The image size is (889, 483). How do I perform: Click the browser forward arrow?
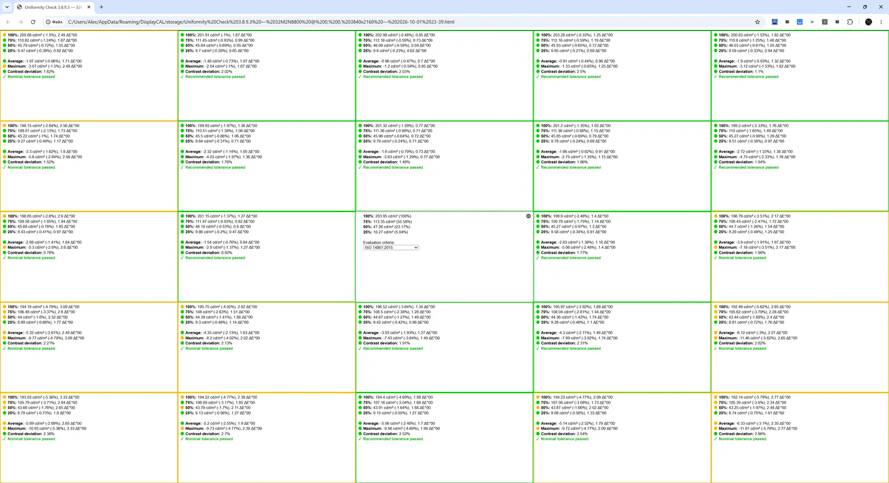pos(21,22)
